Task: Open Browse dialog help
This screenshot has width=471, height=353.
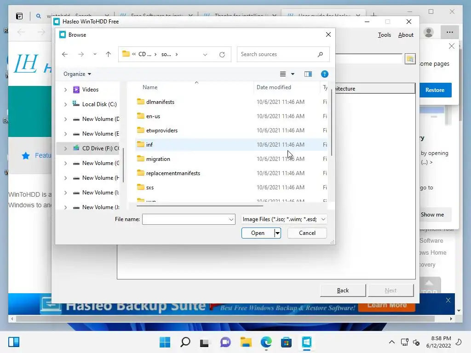Action: click(x=324, y=74)
